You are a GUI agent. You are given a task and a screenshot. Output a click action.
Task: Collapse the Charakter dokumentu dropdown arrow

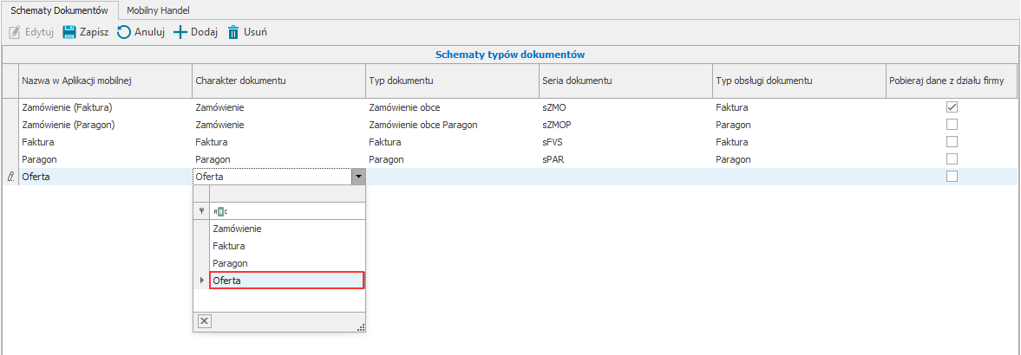pyautogui.click(x=357, y=177)
